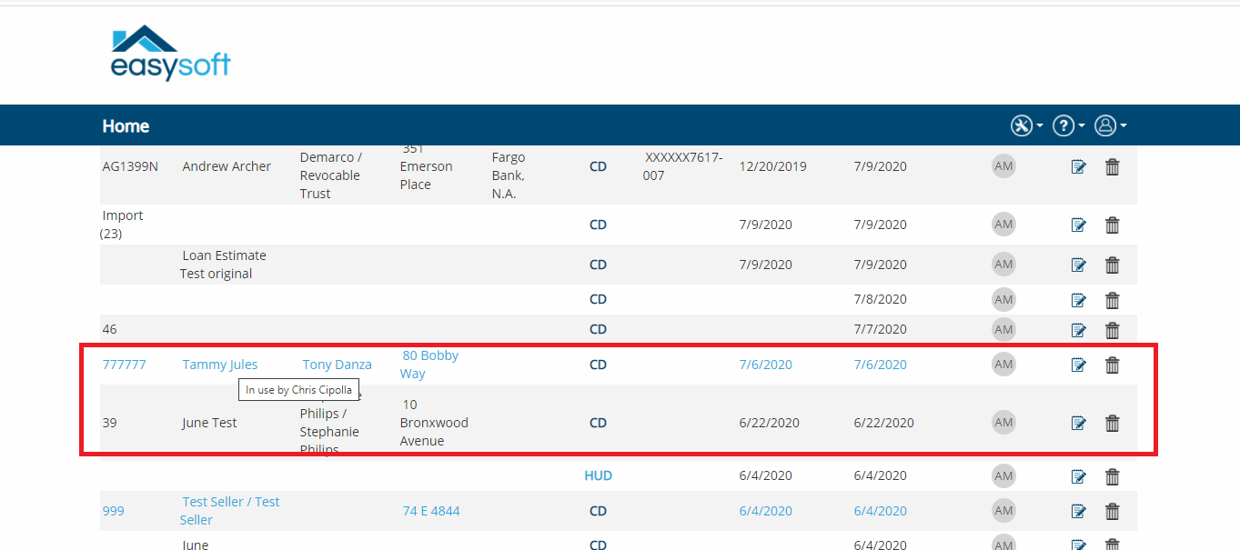Click AM avatar in HUD row
Image resolution: width=1240 pixels, height=550 pixels.
coord(1003,475)
